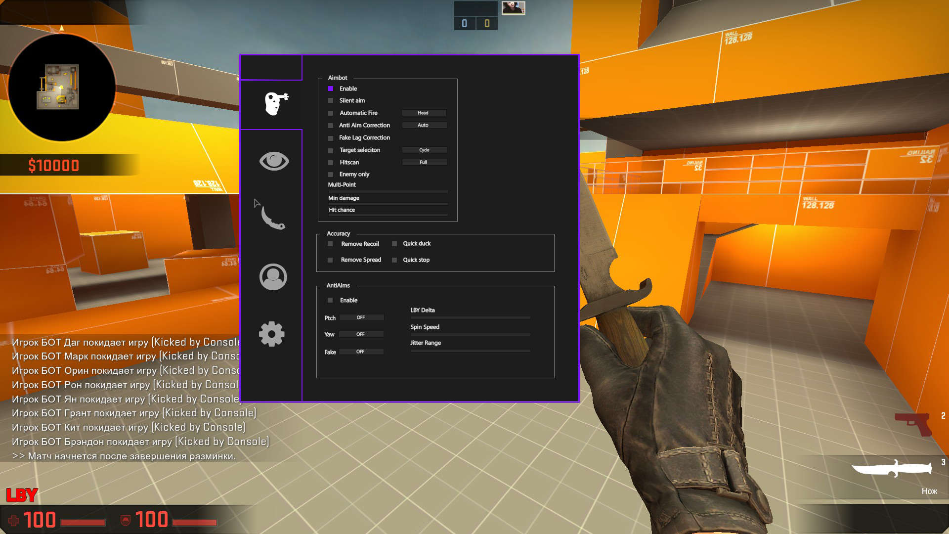Screen dimensions: 949x534
Task: Disable the Aimbot Enable checkbox
Action: tap(331, 89)
